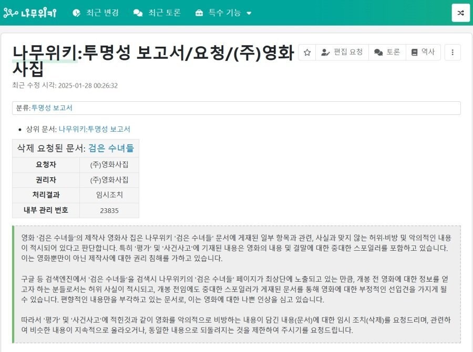Screen dimensions: 473x352
Task: Open the parent document 나무위키:투명성 보고서
Action: [x=94, y=129]
